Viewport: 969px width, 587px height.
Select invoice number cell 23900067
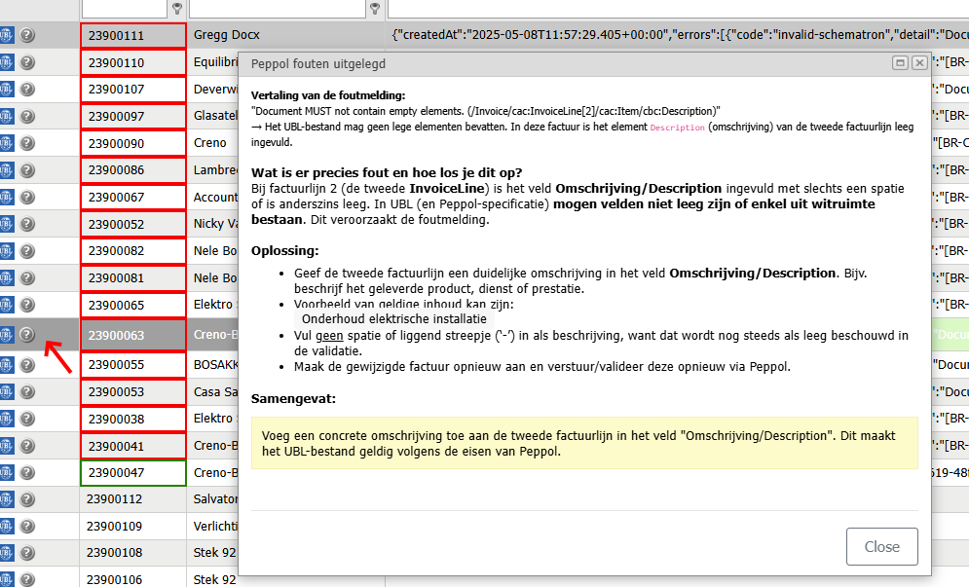(132, 197)
